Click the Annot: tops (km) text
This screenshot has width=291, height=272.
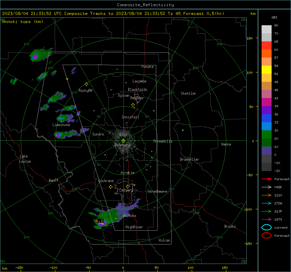coord(23,22)
